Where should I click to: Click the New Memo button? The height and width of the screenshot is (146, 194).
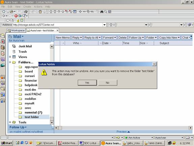pyautogui.click(x=63, y=38)
